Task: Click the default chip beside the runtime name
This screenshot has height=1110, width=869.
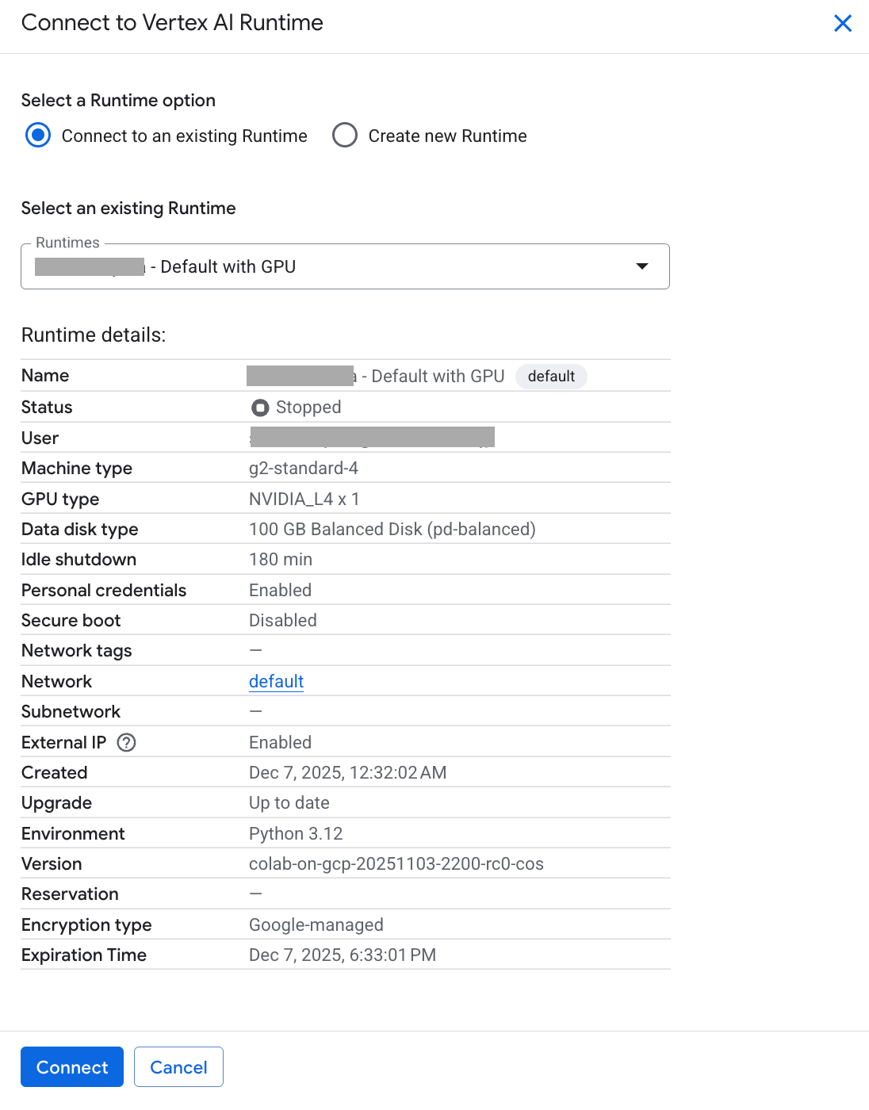Action: click(551, 376)
